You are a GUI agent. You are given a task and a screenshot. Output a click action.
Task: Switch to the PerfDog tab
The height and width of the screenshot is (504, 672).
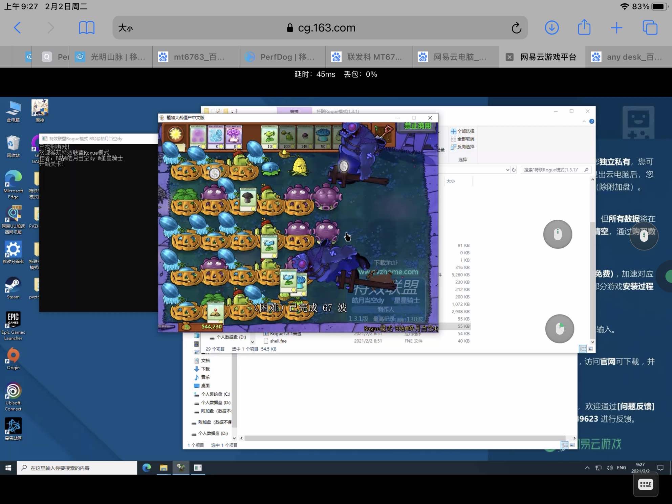tap(282, 57)
